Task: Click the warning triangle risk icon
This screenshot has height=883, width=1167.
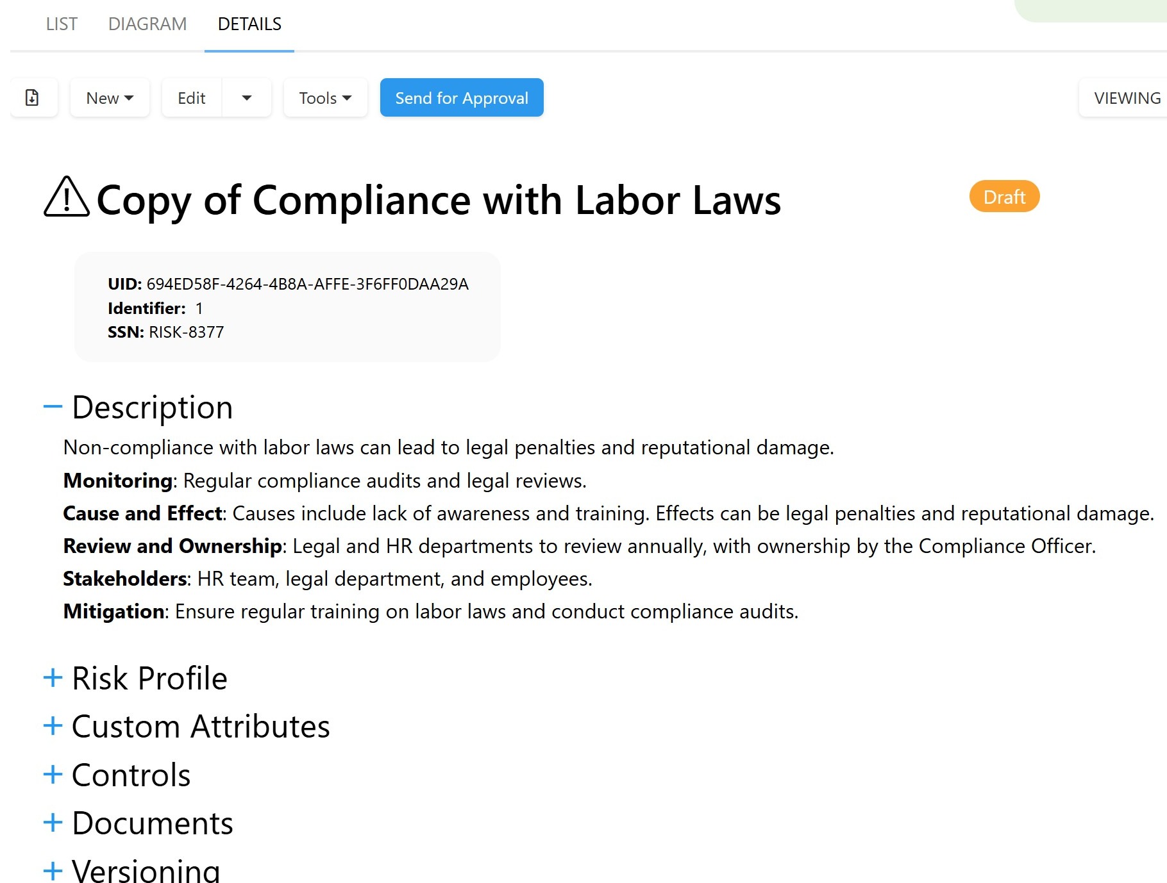Action: (x=66, y=198)
